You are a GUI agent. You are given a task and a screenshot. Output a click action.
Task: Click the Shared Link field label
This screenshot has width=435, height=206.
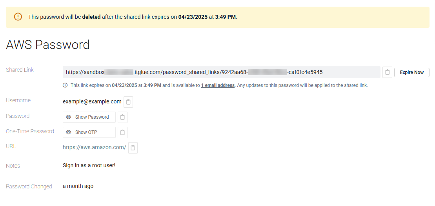(20, 70)
